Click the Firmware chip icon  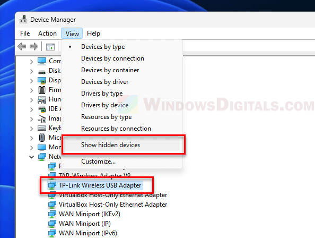pos(42,90)
